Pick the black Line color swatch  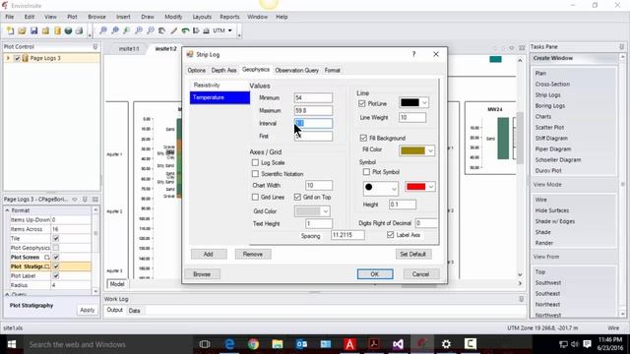coord(409,102)
